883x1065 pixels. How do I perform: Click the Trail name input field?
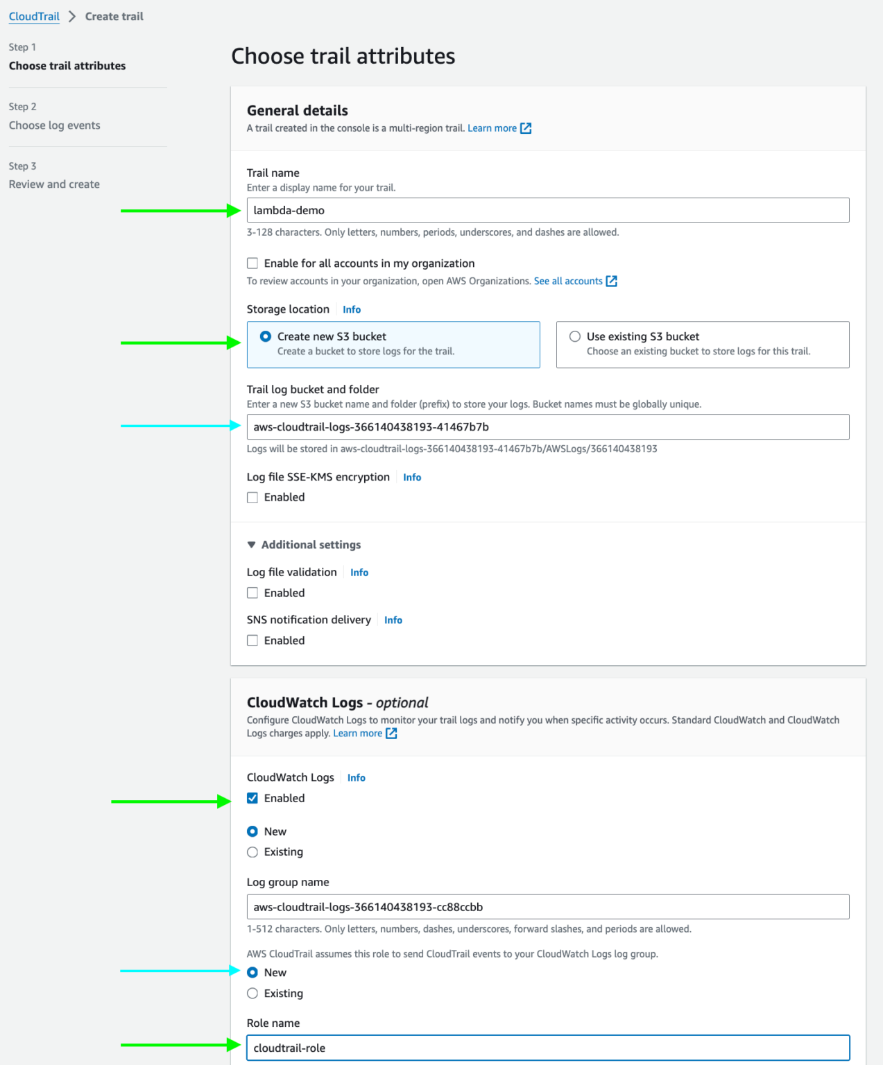click(x=548, y=209)
